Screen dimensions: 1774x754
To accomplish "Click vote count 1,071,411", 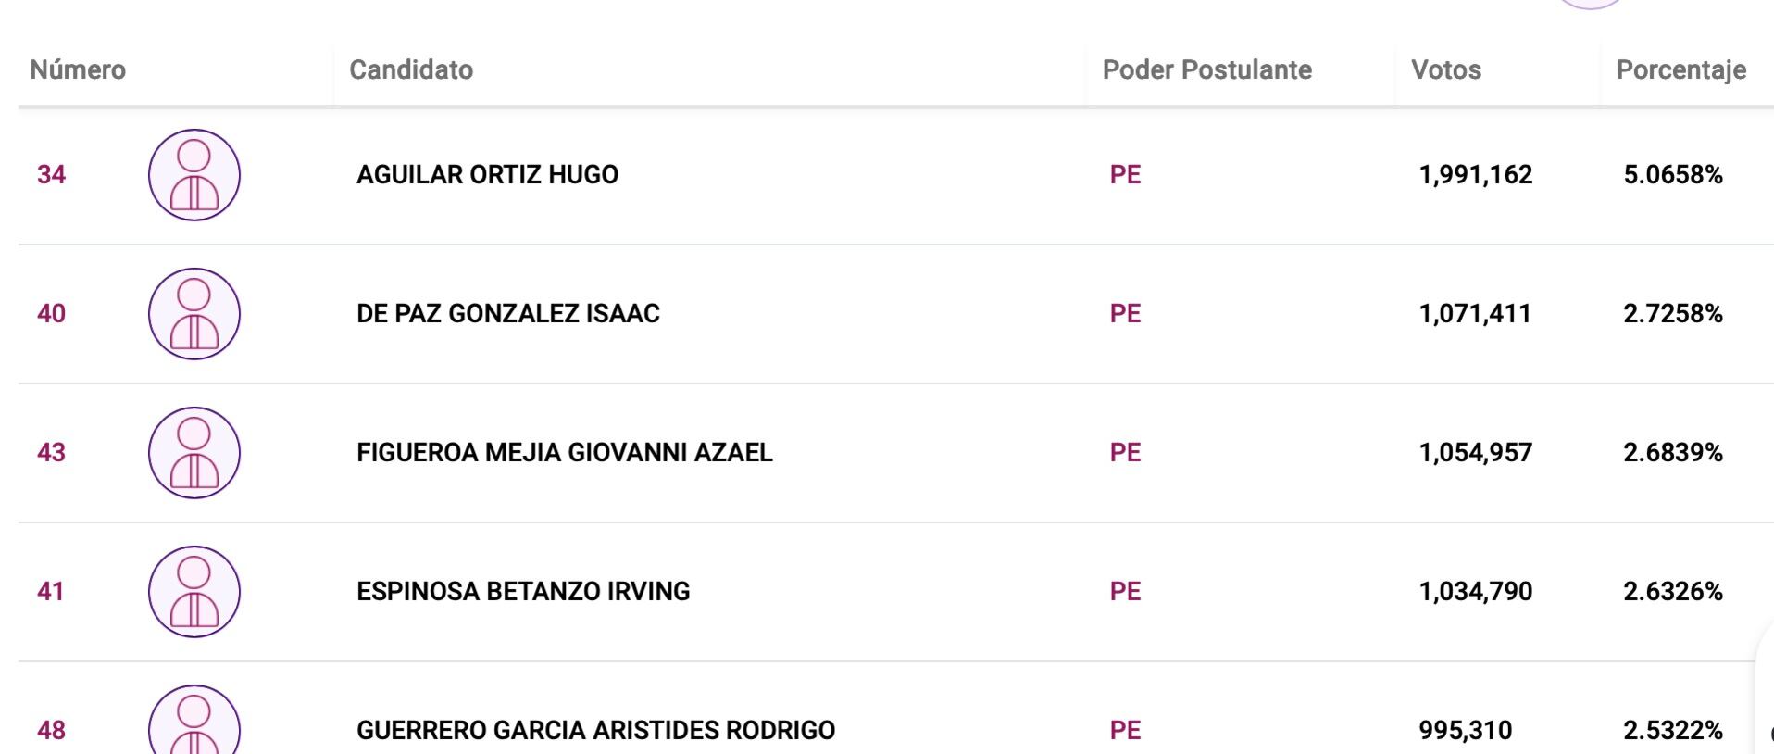I will point(1475,314).
